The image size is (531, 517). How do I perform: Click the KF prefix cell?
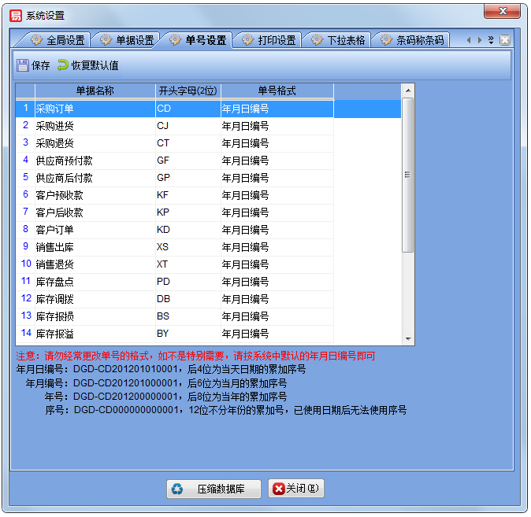click(x=188, y=195)
